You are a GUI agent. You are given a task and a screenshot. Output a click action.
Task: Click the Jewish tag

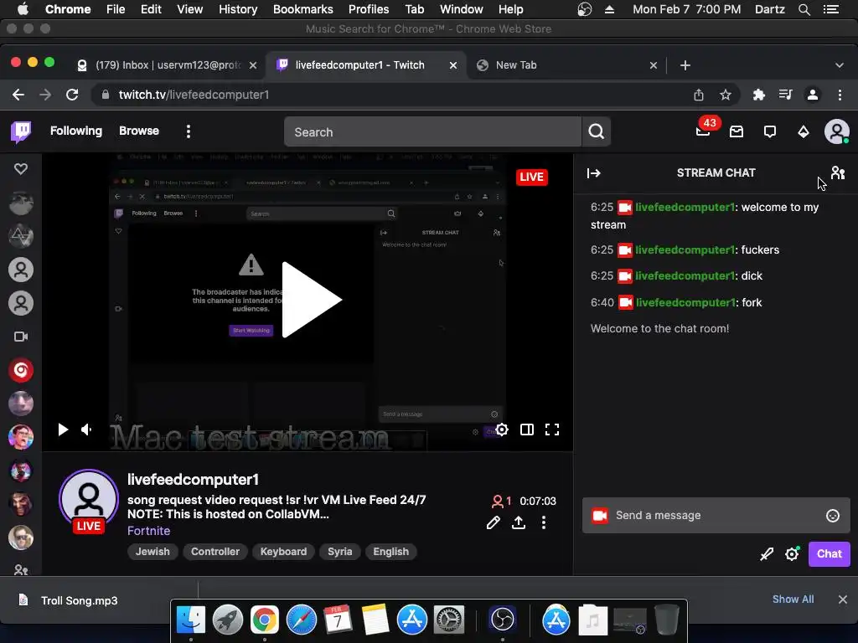point(152,552)
